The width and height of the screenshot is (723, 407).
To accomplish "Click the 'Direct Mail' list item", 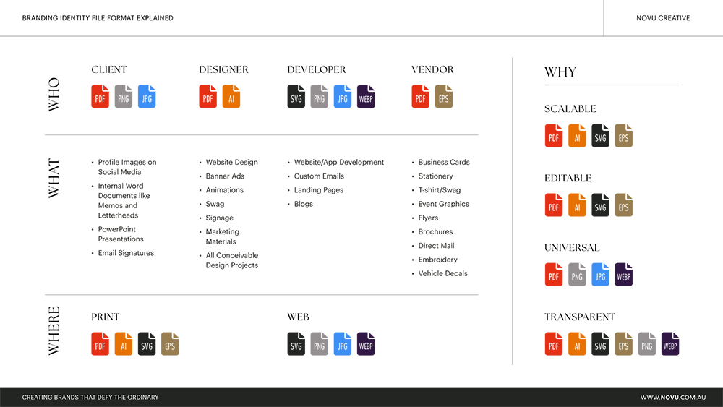I will [x=436, y=246].
